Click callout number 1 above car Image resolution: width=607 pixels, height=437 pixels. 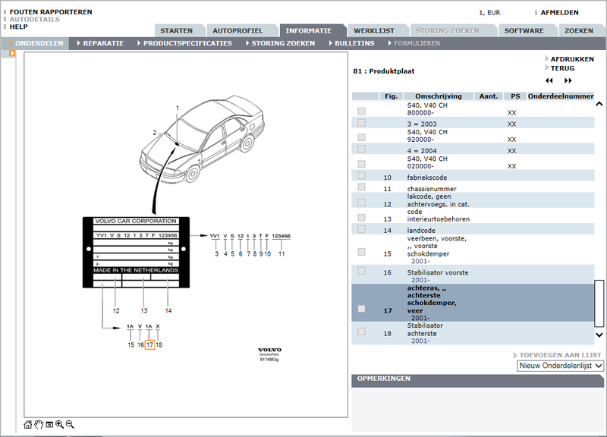point(178,108)
